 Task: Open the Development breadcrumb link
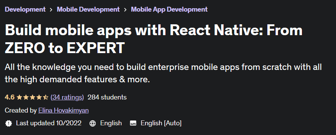(25, 9)
